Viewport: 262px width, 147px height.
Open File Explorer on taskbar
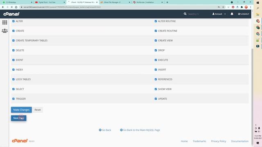[x=258, y=15]
